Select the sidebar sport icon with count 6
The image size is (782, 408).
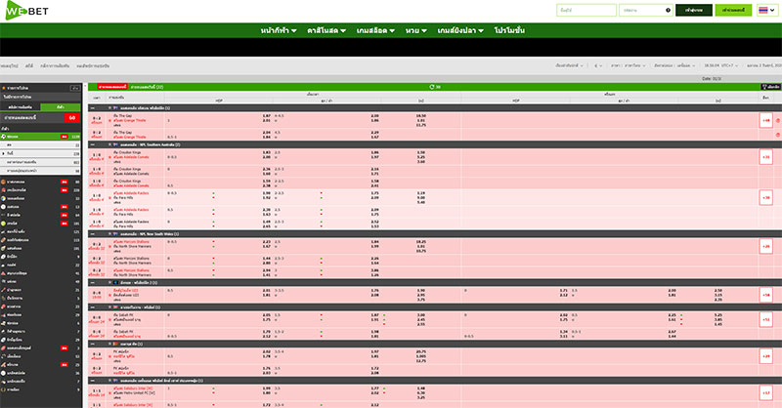click(x=4, y=323)
